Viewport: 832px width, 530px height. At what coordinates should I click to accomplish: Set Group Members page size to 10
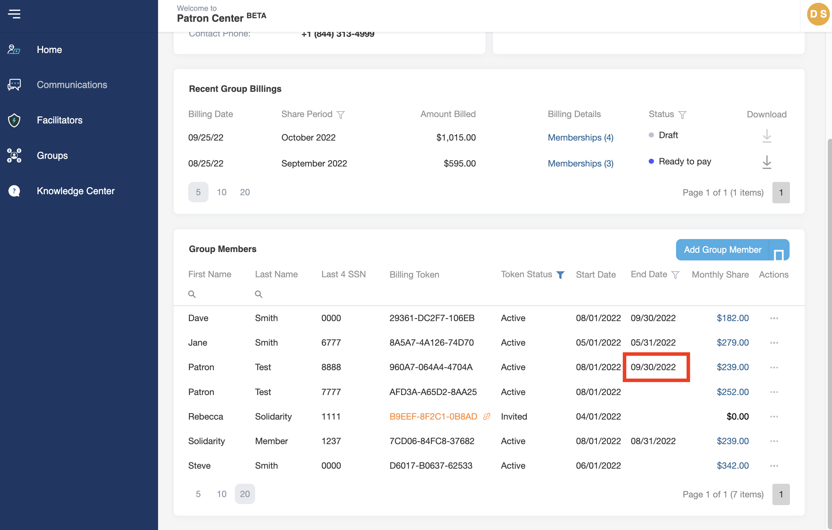tap(221, 494)
